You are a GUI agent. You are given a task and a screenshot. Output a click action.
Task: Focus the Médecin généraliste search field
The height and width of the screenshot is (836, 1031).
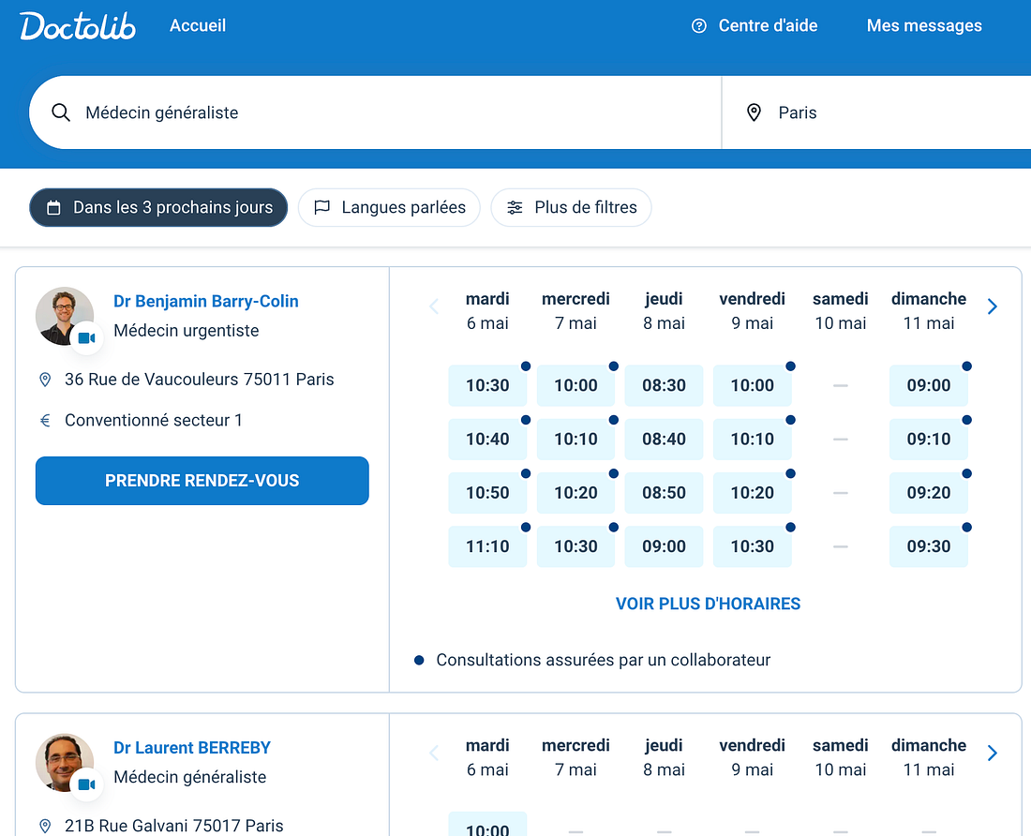coord(375,112)
